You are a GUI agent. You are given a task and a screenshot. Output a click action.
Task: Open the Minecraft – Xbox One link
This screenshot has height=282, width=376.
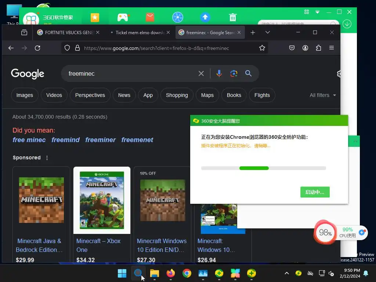[98, 245]
